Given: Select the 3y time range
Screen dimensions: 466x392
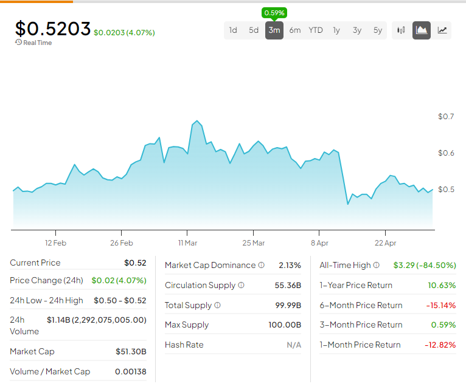Looking at the screenshot, I should (x=357, y=30).
